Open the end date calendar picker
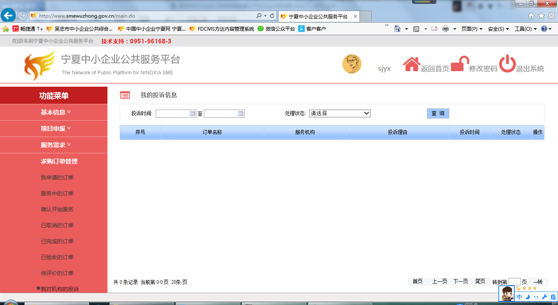This screenshot has height=305, width=558. (x=241, y=114)
